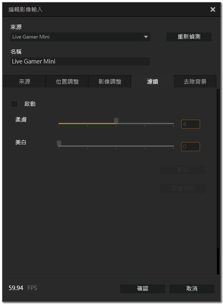Select Live Gamer Mini in source combo box
This screenshot has height=304, width=223.
point(80,37)
